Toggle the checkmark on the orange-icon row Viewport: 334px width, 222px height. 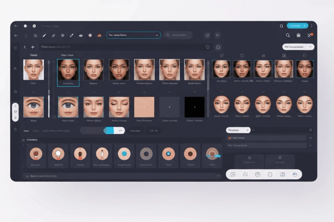click(x=311, y=138)
